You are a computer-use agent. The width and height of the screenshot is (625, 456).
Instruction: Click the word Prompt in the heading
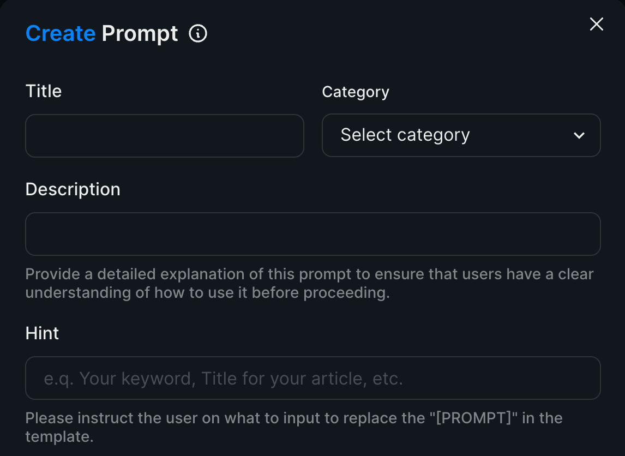pyautogui.click(x=140, y=34)
